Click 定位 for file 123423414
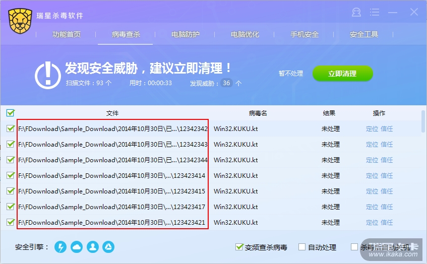 [x=372, y=175]
